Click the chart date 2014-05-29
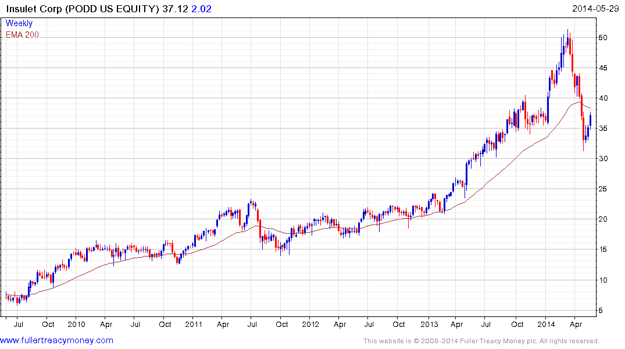 [x=595, y=8]
